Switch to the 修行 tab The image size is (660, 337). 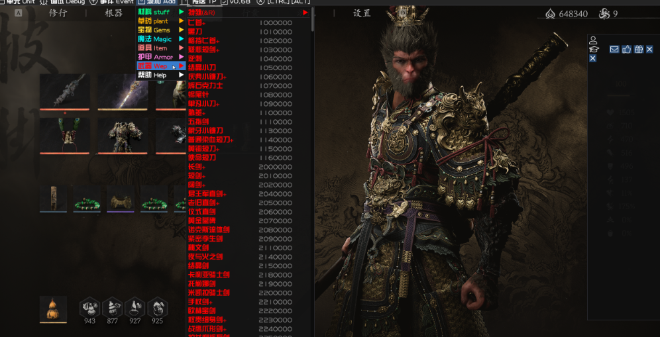click(x=58, y=13)
